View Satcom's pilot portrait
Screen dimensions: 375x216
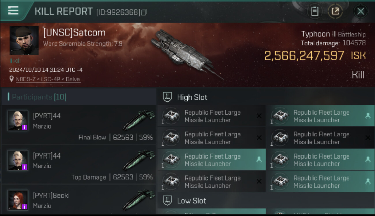tap(24, 40)
